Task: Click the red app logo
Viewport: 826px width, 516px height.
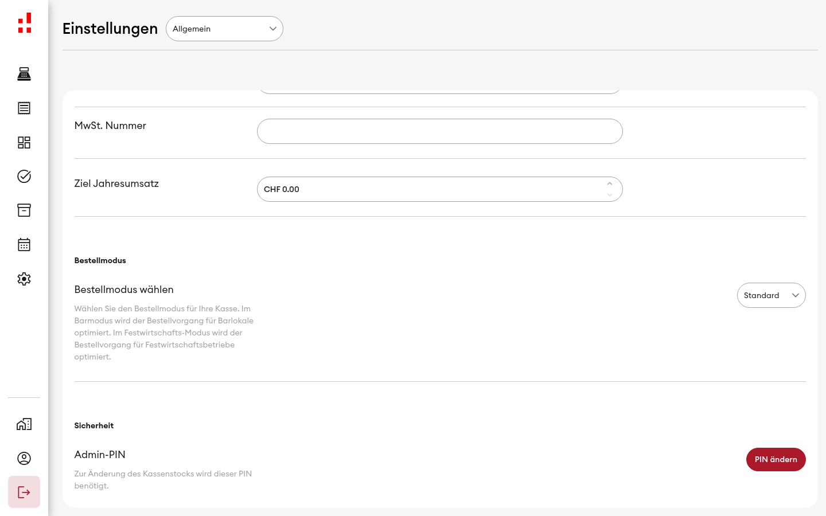Action: pos(24,23)
